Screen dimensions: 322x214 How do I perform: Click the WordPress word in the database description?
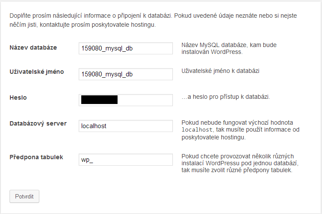[226, 52]
